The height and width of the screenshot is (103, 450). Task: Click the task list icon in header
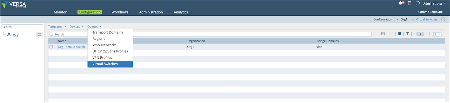[x=409, y=3]
